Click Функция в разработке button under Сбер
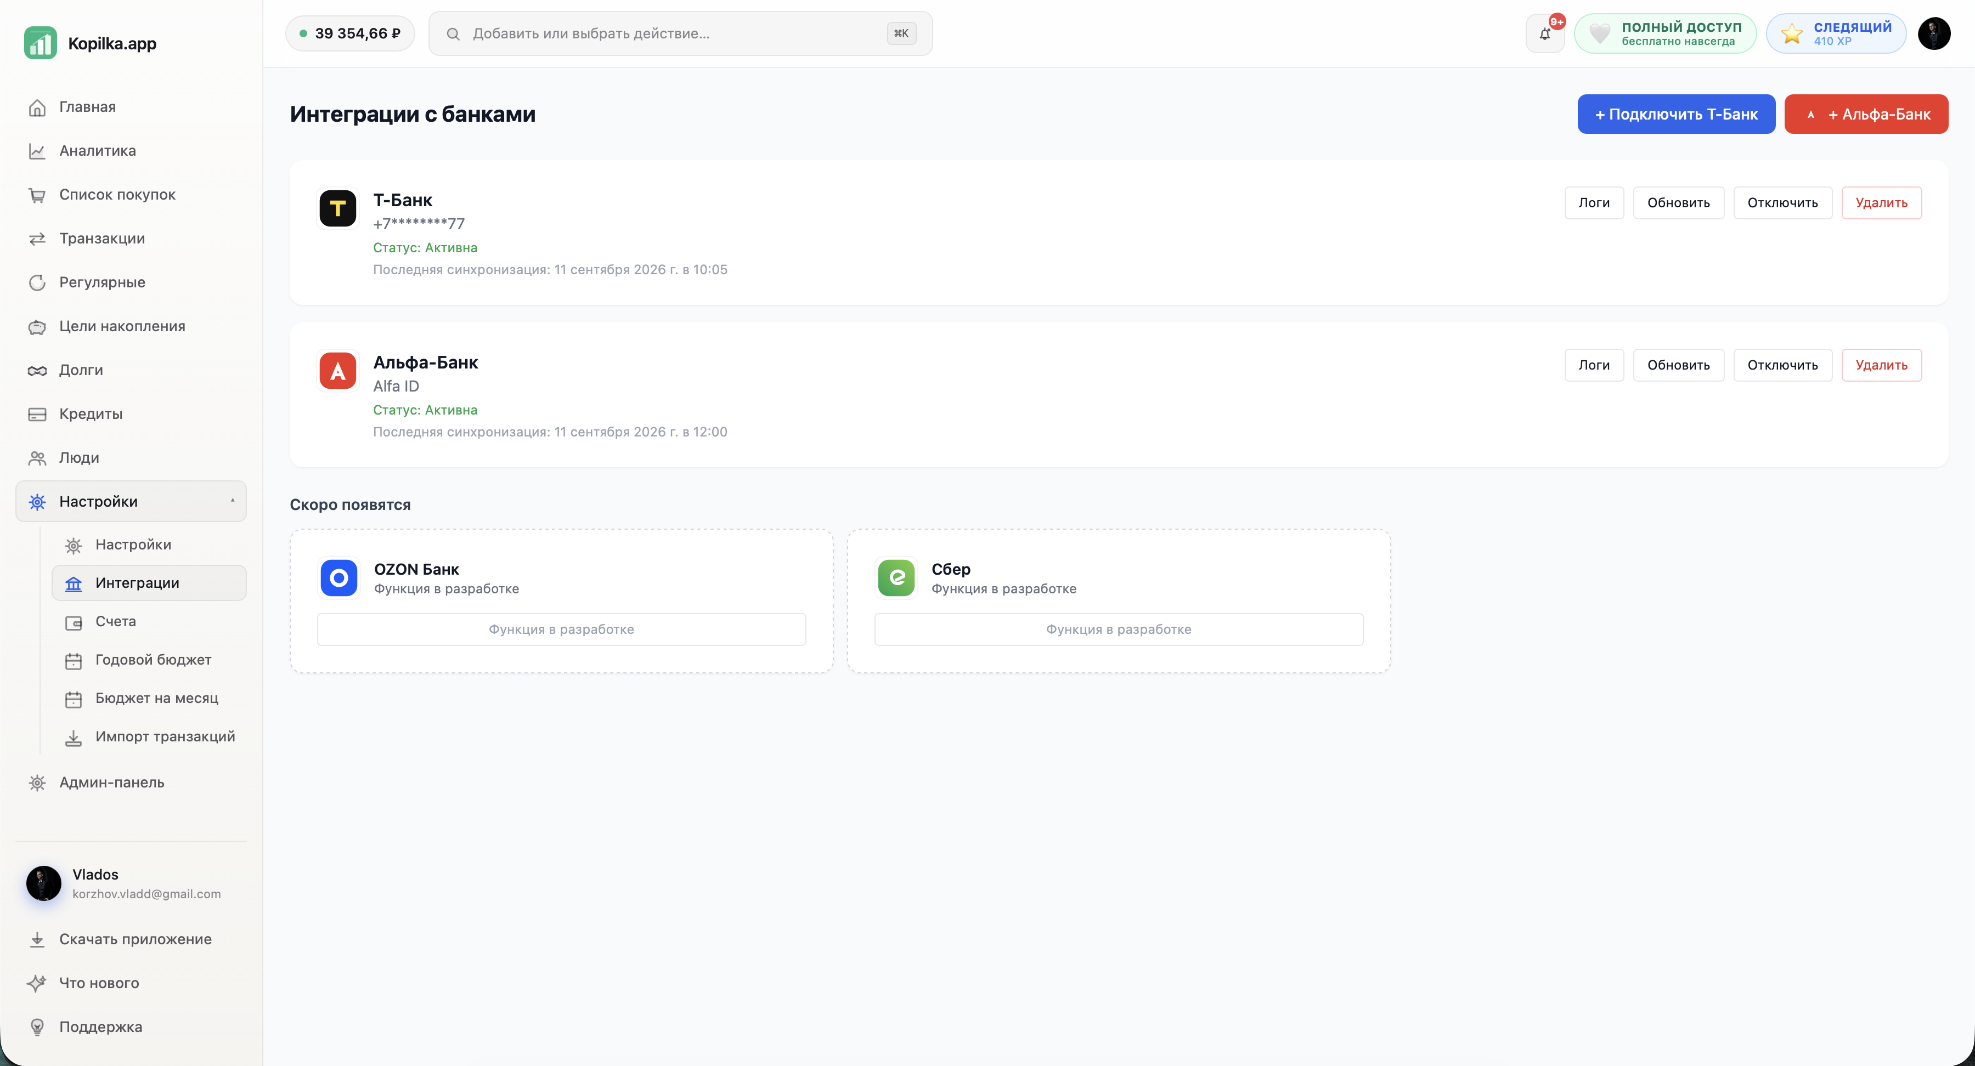Image resolution: width=1975 pixels, height=1066 pixels. pyautogui.click(x=1119, y=630)
